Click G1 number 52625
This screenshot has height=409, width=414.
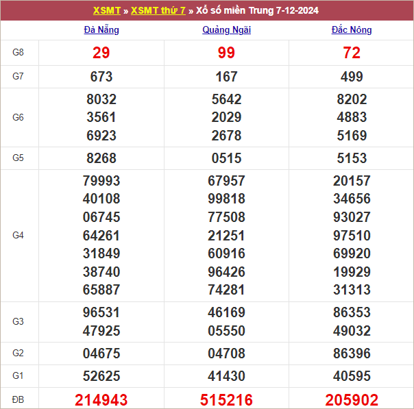101,375
